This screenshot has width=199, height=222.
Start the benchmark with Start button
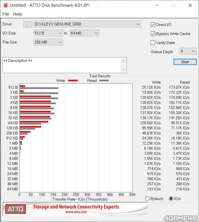point(185,62)
